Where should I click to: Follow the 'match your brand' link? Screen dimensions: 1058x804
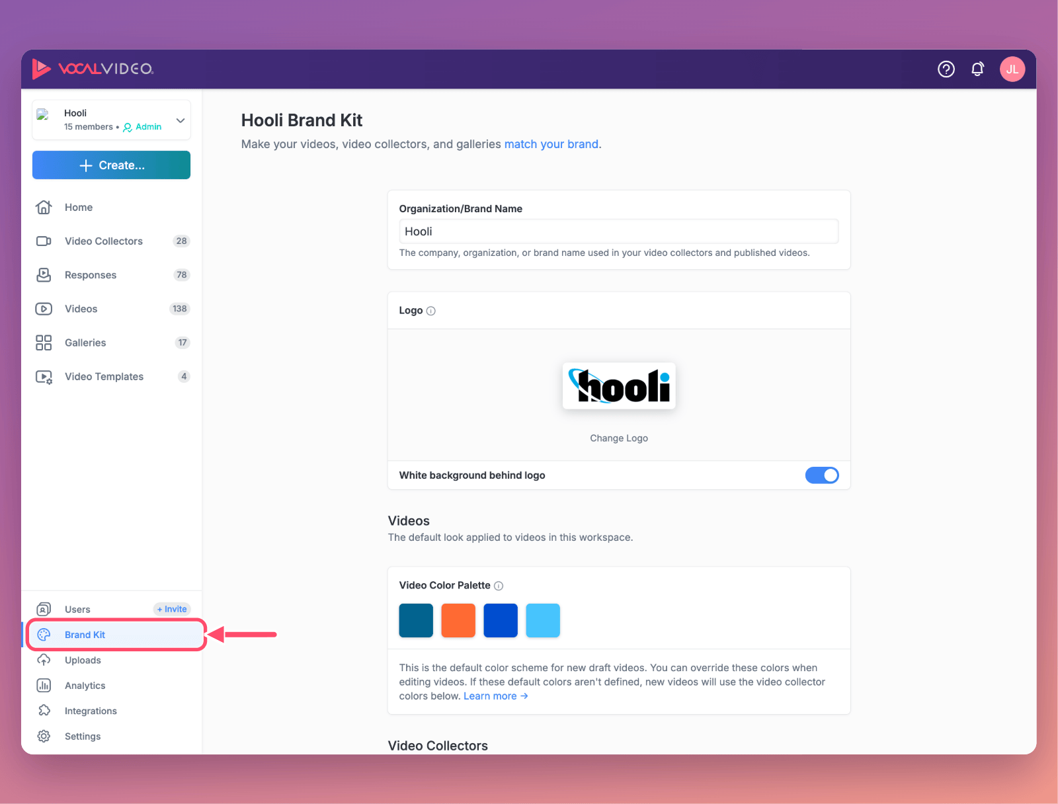551,144
